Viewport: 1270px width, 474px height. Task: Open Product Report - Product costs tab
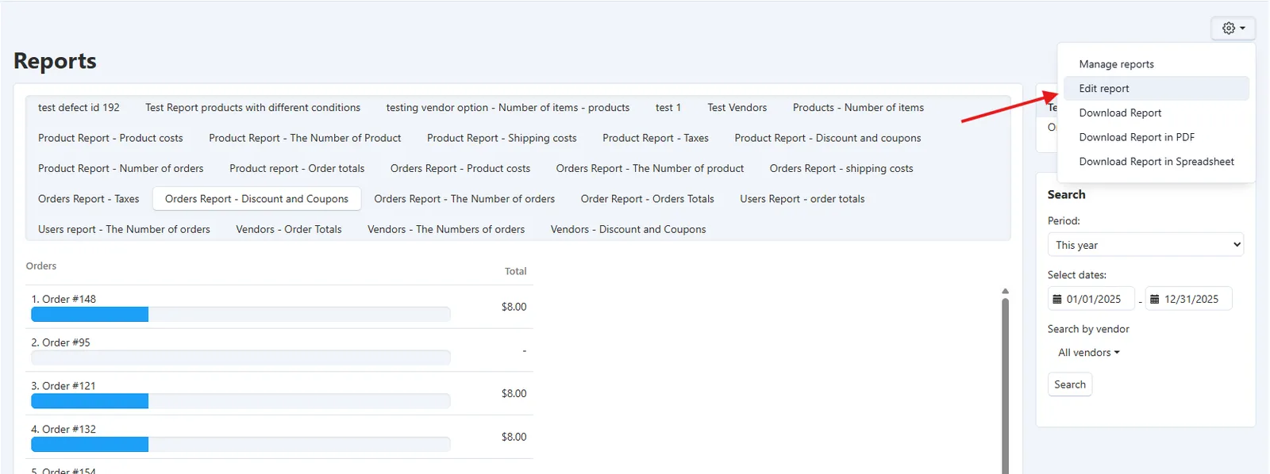(110, 138)
